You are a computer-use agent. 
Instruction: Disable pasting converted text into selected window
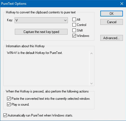[x=9, y=99]
